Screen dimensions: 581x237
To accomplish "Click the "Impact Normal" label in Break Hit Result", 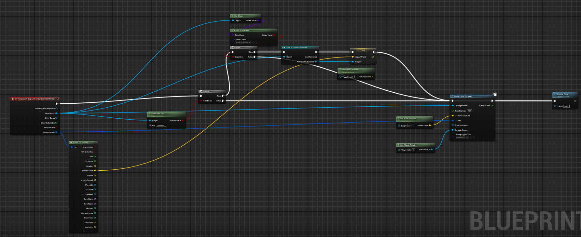I will [87, 180].
